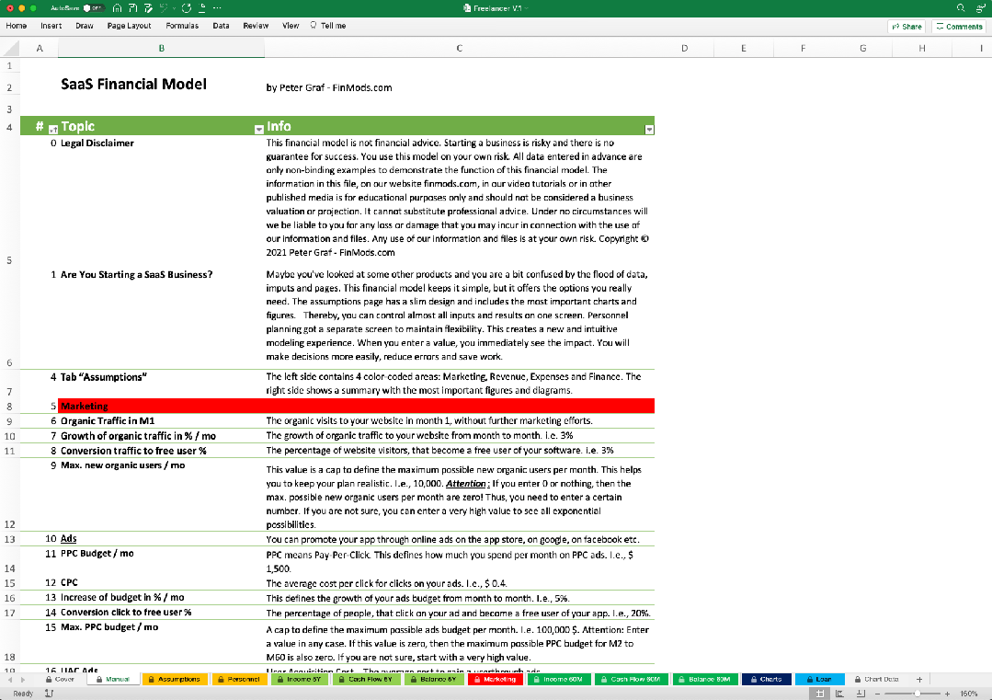Click the 'CPC' topic cell
992x700 pixels.
tap(69, 582)
